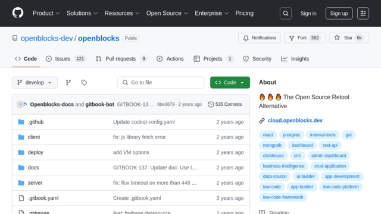Image resolution: width=381 pixels, height=214 pixels.
Task: Click the .gitbook.yaml file icon
Action: (x=21, y=198)
